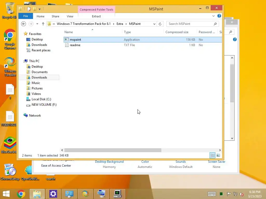Select Recent places under Favorites
Image resolution: width=266 pixels, height=199 pixels.
tap(41, 50)
